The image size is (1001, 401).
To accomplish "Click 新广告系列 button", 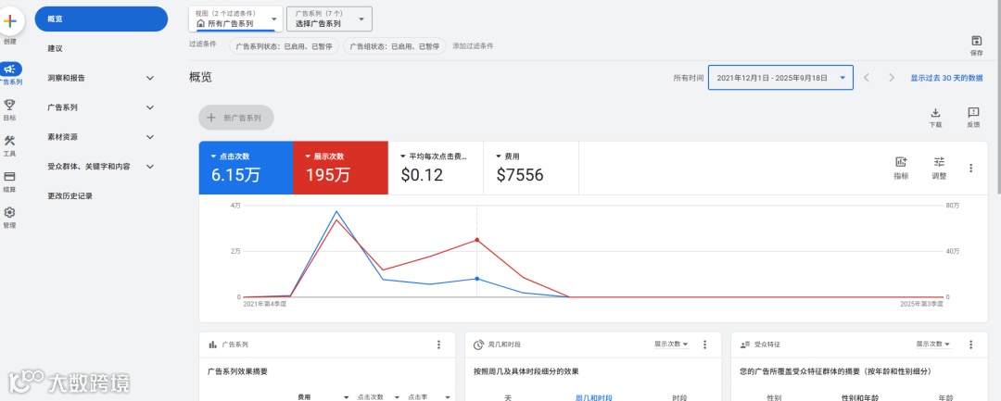I will (x=236, y=118).
